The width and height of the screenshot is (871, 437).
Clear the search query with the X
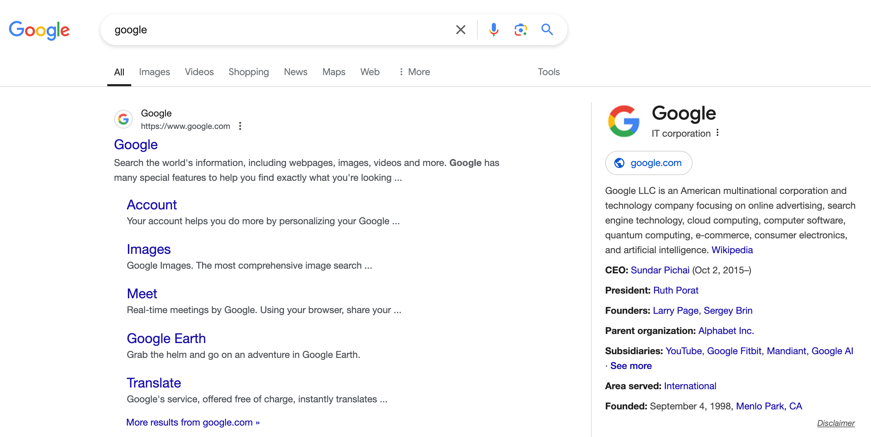click(x=460, y=30)
